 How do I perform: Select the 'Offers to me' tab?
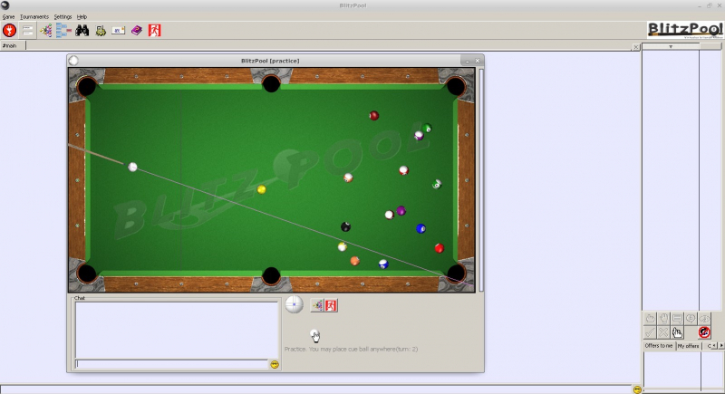click(x=659, y=345)
